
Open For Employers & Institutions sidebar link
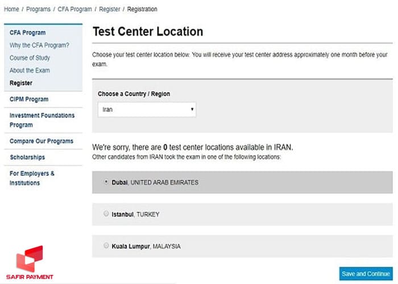click(x=32, y=178)
